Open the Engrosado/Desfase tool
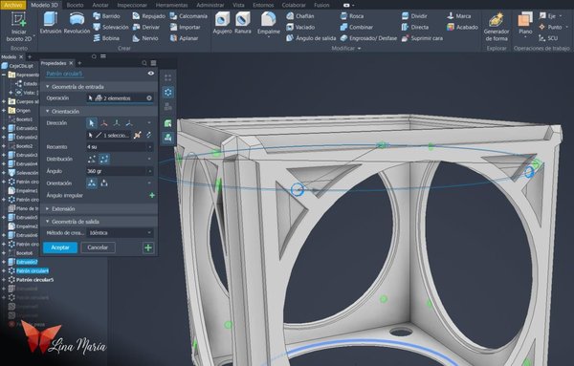The image size is (574, 366). point(368,38)
